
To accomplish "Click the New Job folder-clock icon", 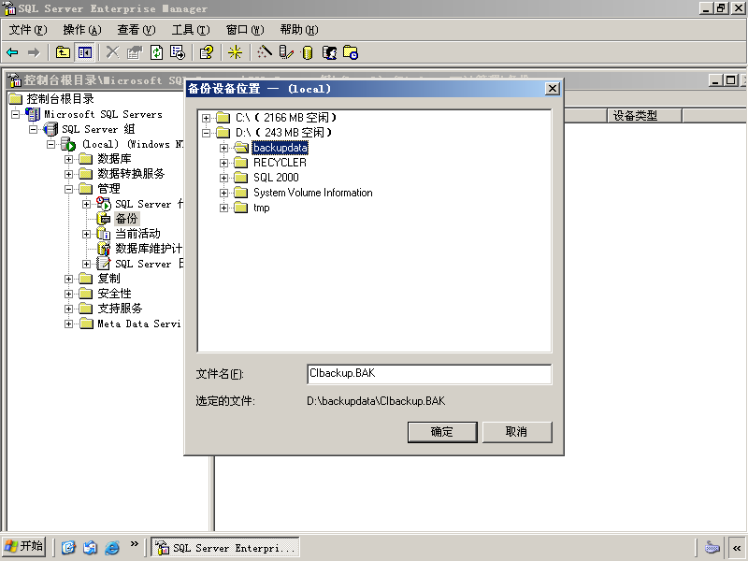I will point(351,52).
